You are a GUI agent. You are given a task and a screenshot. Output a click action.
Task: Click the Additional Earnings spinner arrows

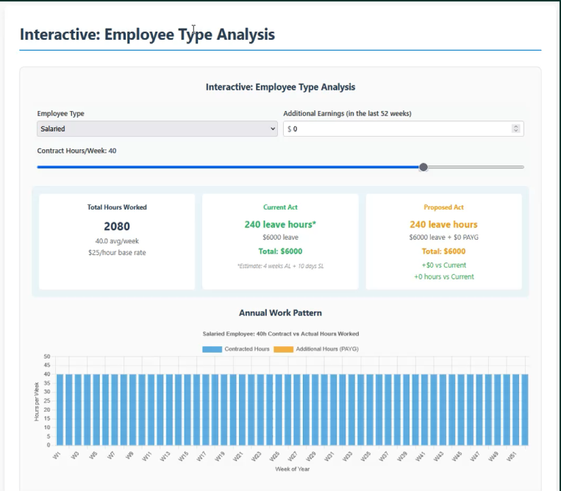[515, 129]
